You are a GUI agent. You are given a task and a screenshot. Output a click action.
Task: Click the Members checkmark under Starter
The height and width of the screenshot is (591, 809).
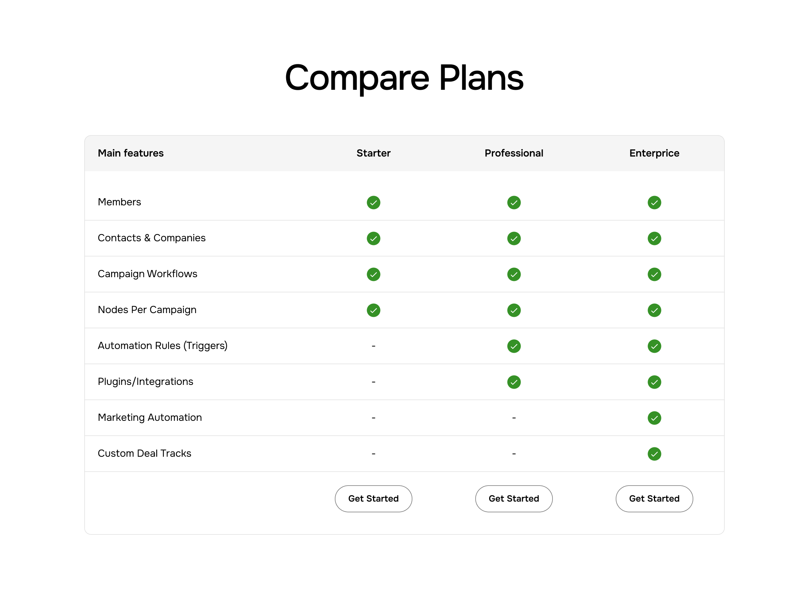pos(373,202)
